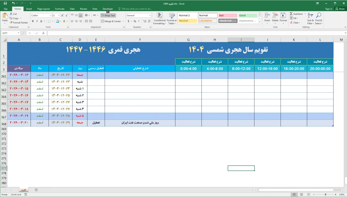Expand the Merge & Center options arrow
Screen dimensions: 347x197
click(123, 21)
